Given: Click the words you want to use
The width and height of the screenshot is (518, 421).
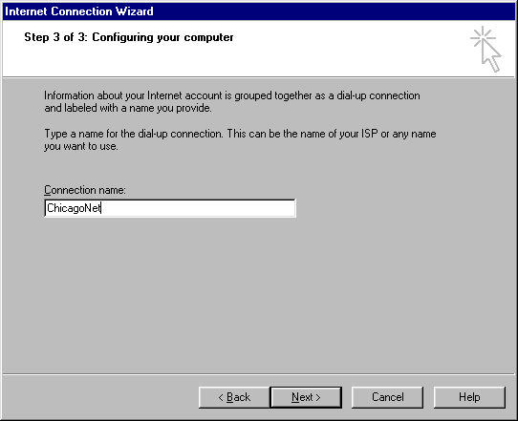Looking at the screenshot, I should [x=81, y=146].
